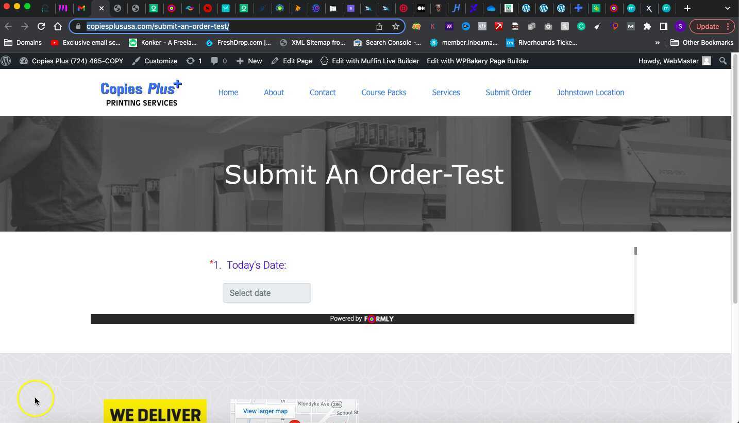Viewport: 739px width, 423px height.
Task: Click Edit with Muffin Live Builder
Action: pos(369,61)
